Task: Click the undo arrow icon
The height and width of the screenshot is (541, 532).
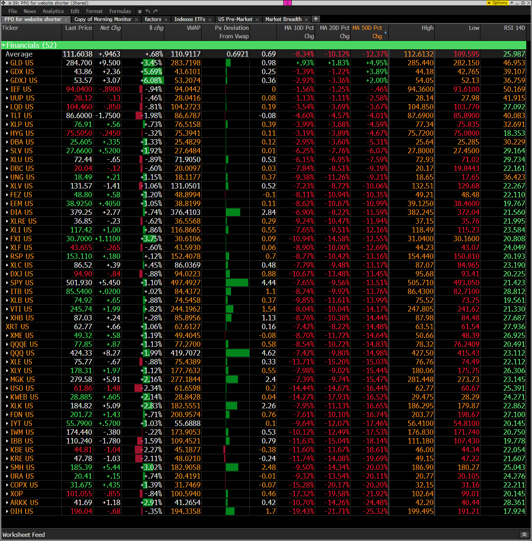Action: click(148, 11)
